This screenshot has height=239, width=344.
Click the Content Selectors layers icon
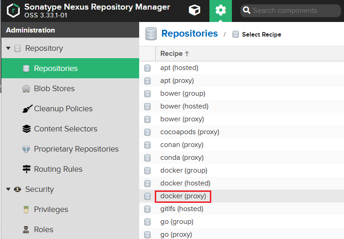tap(27, 129)
